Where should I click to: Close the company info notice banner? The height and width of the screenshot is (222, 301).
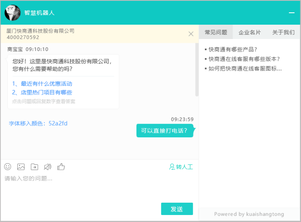[191, 34]
